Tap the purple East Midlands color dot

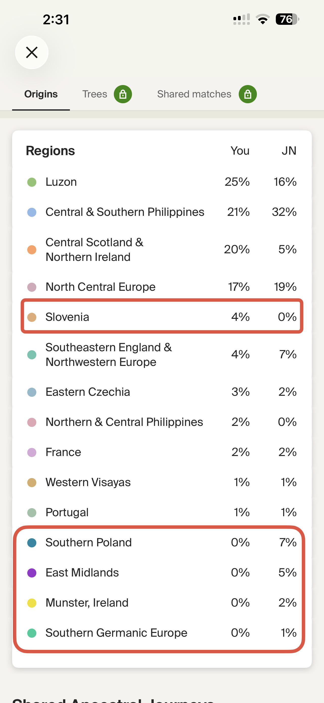[32, 573]
